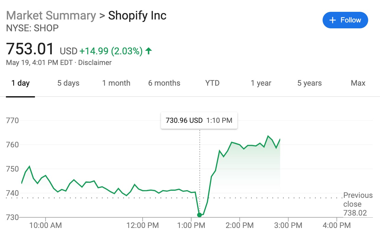Click the 730.96 USD price tooltip

pos(199,120)
